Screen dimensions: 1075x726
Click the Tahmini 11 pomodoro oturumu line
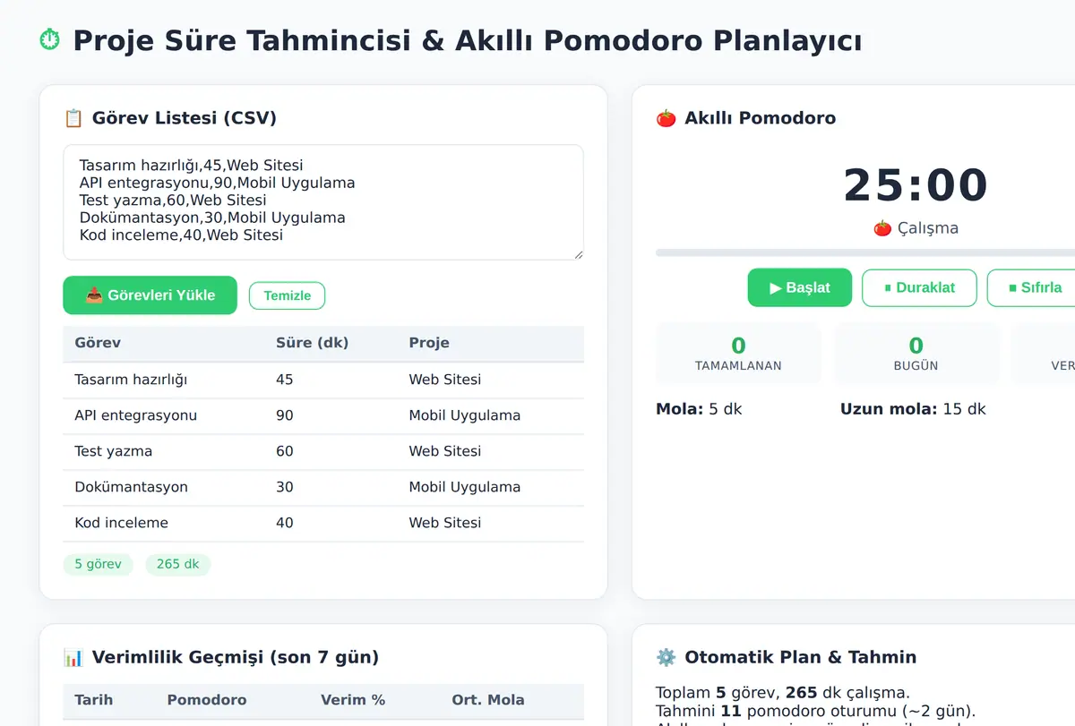pos(815,711)
